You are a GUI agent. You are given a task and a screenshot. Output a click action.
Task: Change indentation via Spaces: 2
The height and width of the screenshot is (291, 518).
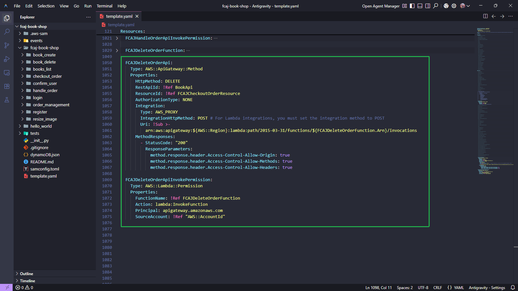(405, 288)
